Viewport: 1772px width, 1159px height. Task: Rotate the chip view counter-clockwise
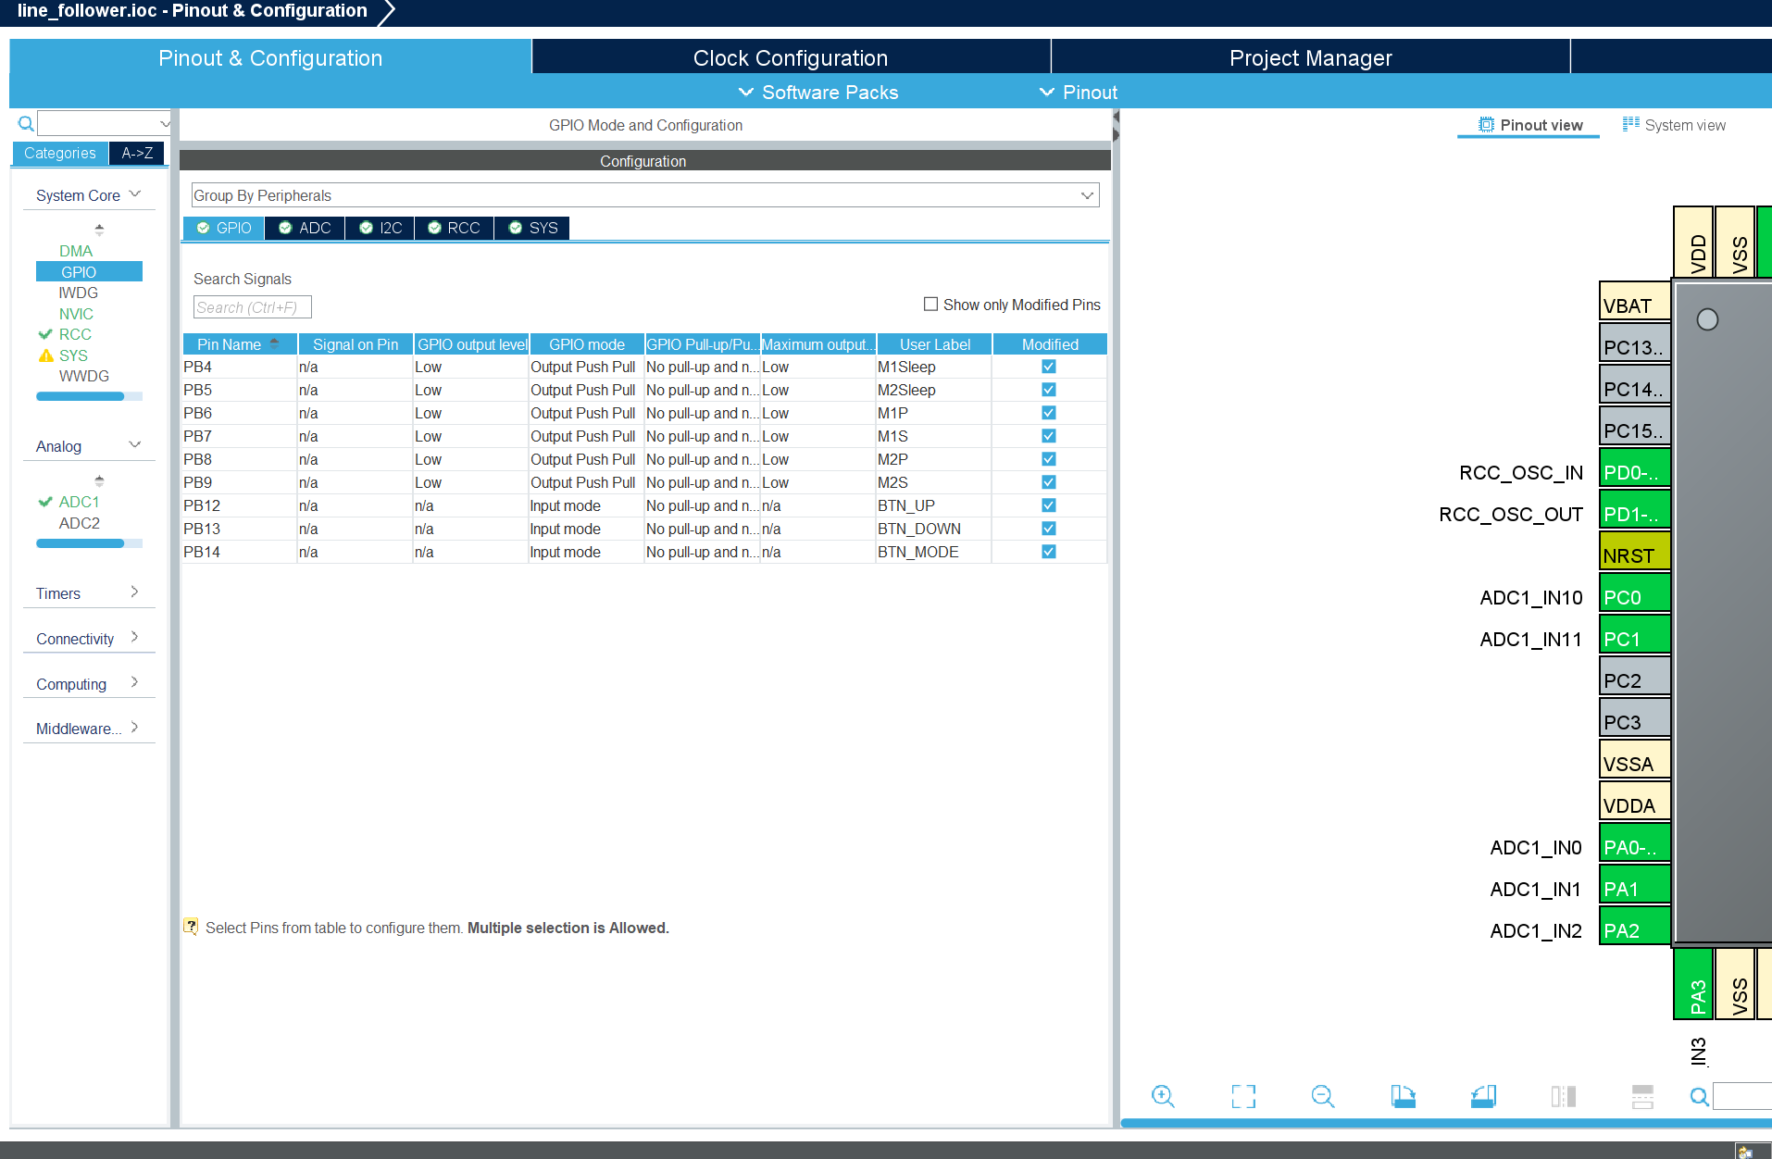pos(1483,1097)
